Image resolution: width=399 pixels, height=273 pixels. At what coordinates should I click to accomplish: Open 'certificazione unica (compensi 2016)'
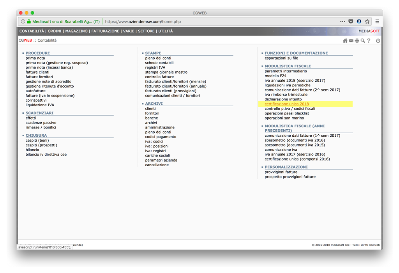click(x=297, y=159)
